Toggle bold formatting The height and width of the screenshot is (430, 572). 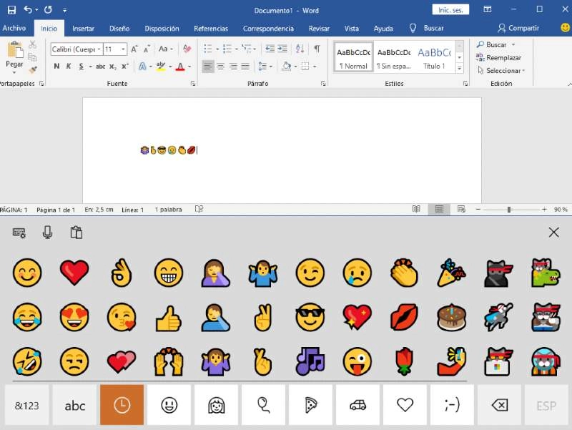[x=56, y=65]
